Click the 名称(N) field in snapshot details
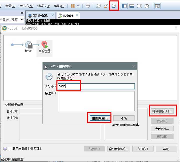Image resolution: width=180 pixels, height=162 pixels. coord(31,111)
